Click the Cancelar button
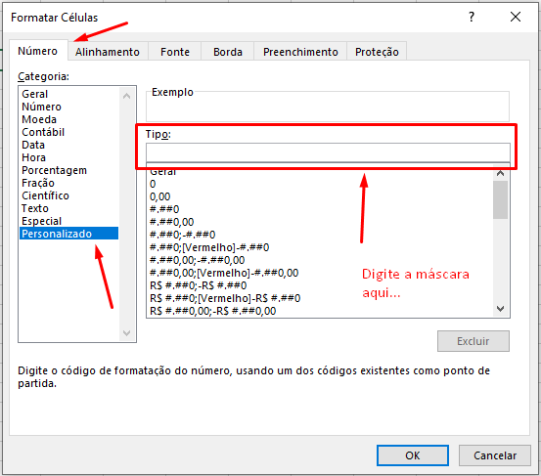The image size is (541, 476). (495, 455)
